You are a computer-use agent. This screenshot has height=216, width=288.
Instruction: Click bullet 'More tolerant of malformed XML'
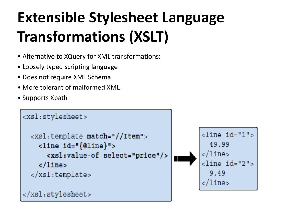pyautogui.click(x=71, y=87)
